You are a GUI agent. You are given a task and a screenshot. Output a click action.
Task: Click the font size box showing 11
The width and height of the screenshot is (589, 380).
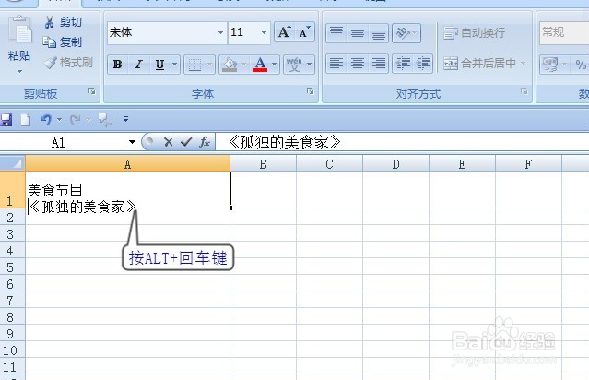click(243, 32)
